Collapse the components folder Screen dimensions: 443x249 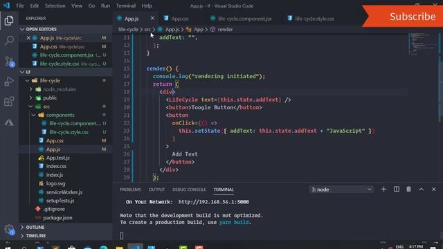(x=34, y=115)
